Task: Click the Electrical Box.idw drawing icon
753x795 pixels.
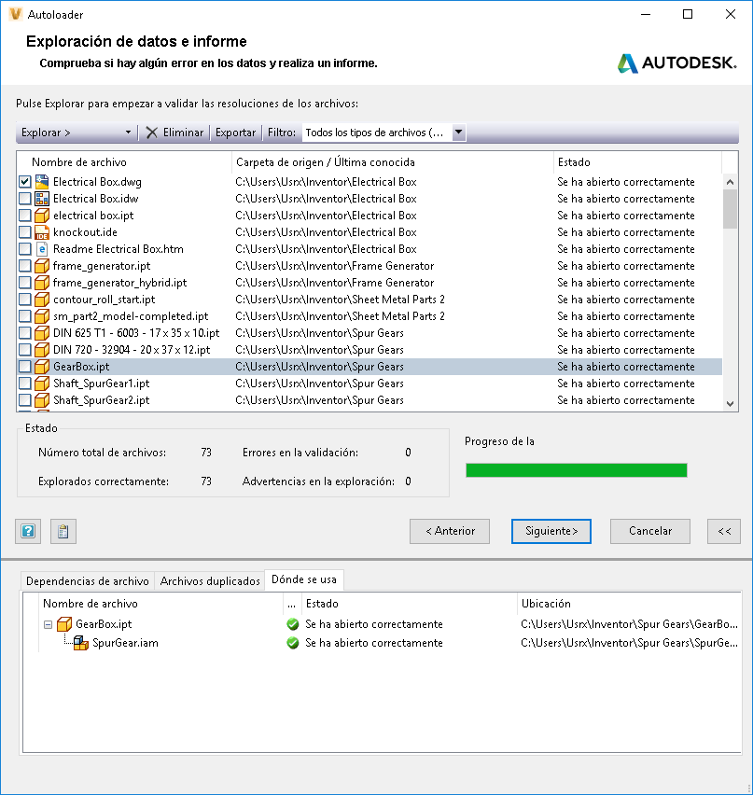Action: 42,198
